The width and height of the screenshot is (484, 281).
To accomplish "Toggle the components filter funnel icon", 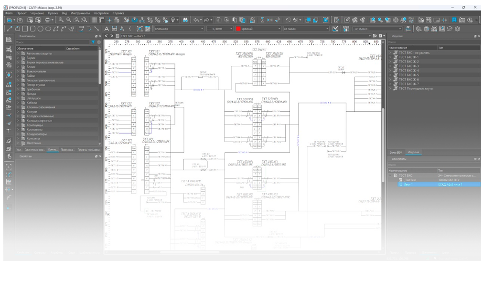I will point(94,42).
